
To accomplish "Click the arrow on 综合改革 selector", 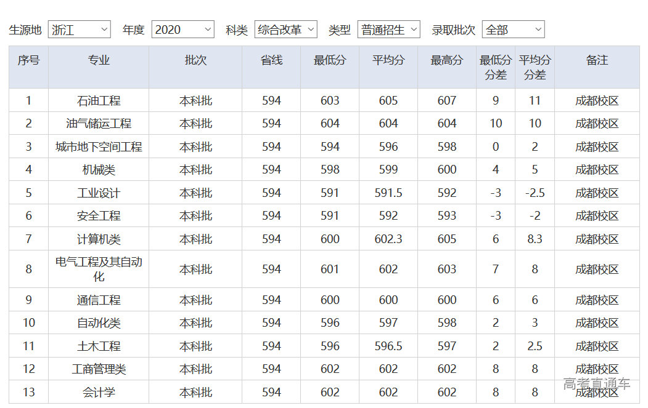I will (311, 29).
